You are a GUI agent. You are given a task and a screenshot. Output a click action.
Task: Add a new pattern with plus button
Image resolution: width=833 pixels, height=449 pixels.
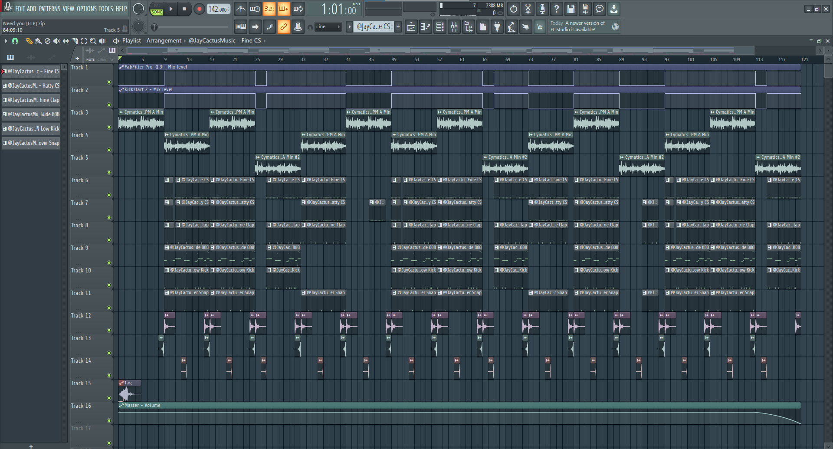tap(398, 27)
